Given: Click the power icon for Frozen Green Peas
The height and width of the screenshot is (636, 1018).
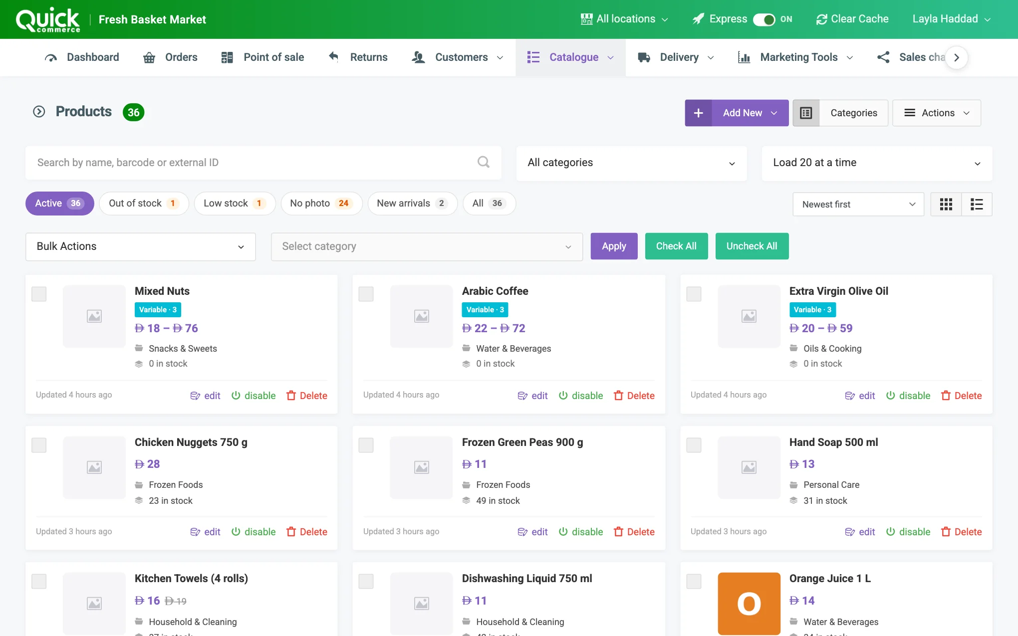Looking at the screenshot, I should pos(563,531).
